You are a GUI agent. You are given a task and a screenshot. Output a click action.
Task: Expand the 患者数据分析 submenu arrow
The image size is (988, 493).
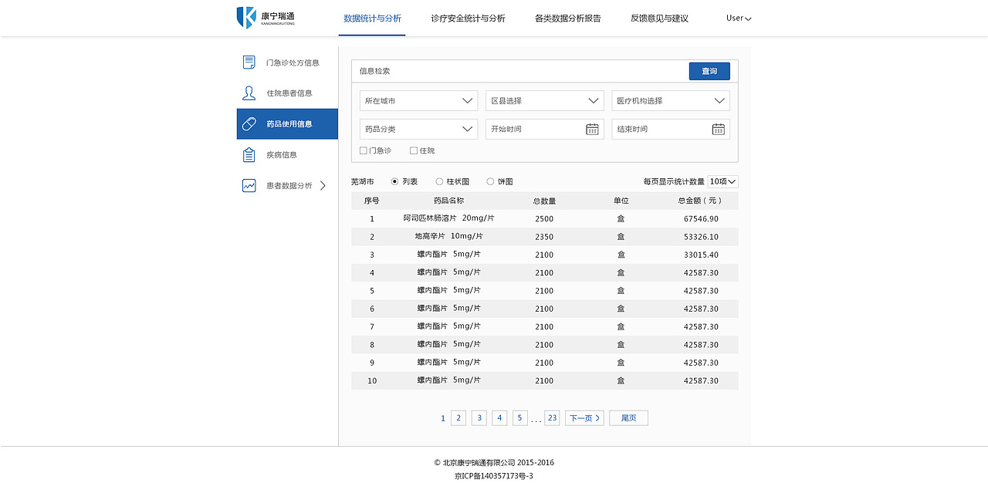click(323, 185)
